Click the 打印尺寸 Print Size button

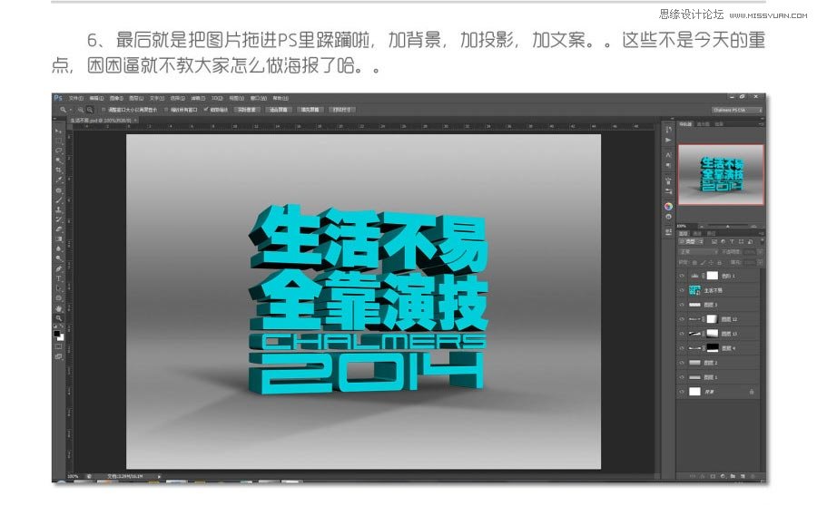pyautogui.click(x=342, y=110)
